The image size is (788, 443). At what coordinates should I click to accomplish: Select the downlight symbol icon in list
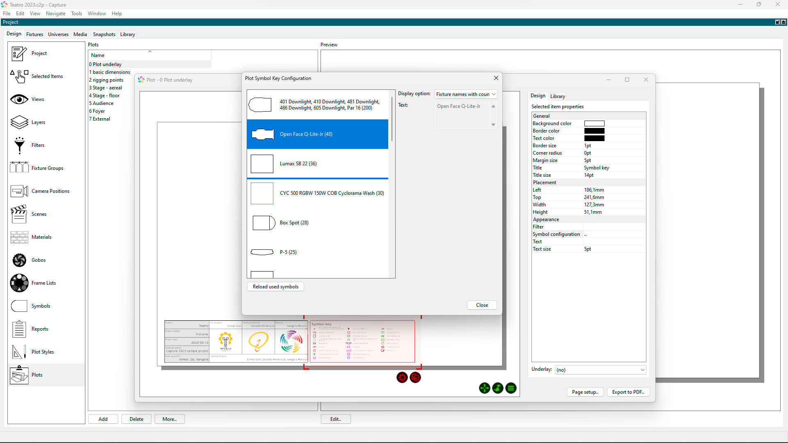(x=260, y=105)
